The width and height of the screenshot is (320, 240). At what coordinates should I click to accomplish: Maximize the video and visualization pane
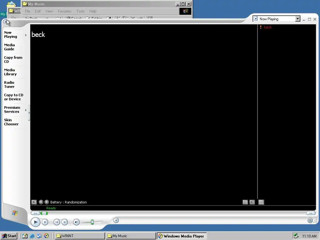(x=245, y=202)
